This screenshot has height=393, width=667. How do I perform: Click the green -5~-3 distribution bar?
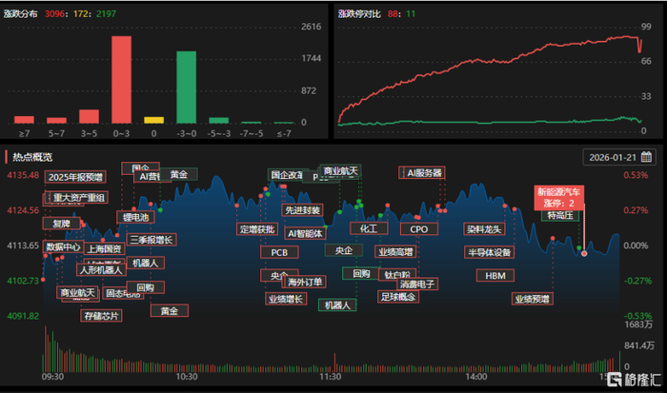(x=218, y=121)
